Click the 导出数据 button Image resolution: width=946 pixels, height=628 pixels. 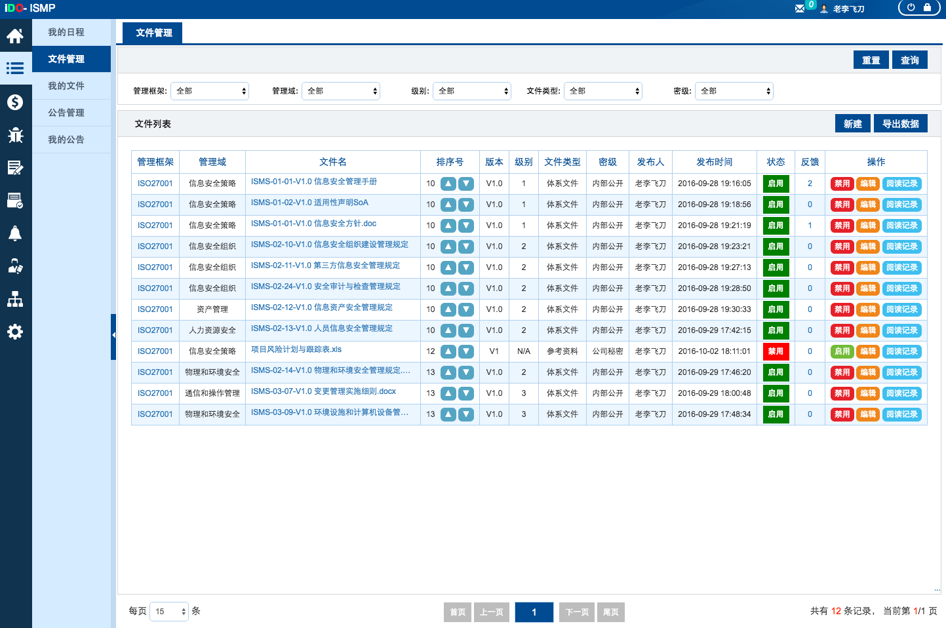(900, 124)
